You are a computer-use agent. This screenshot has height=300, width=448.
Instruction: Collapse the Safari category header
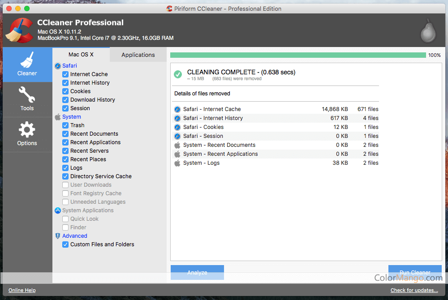point(69,66)
